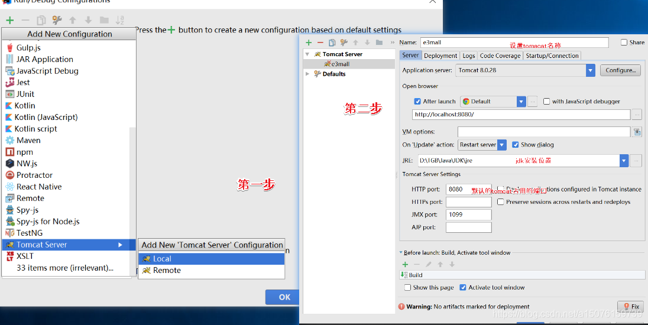Switch to the Logs tab
The width and height of the screenshot is (648, 325).
pos(469,56)
